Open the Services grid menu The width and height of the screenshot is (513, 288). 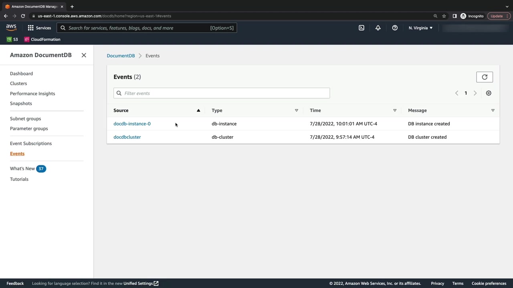click(x=39, y=28)
